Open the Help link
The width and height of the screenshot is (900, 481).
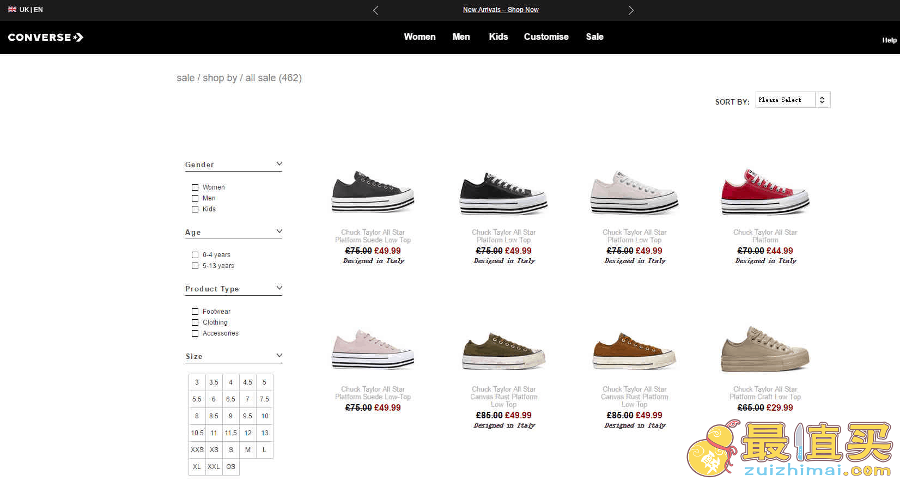(x=890, y=40)
